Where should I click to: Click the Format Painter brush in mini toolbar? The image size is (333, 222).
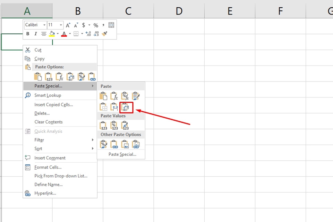point(104,34)
